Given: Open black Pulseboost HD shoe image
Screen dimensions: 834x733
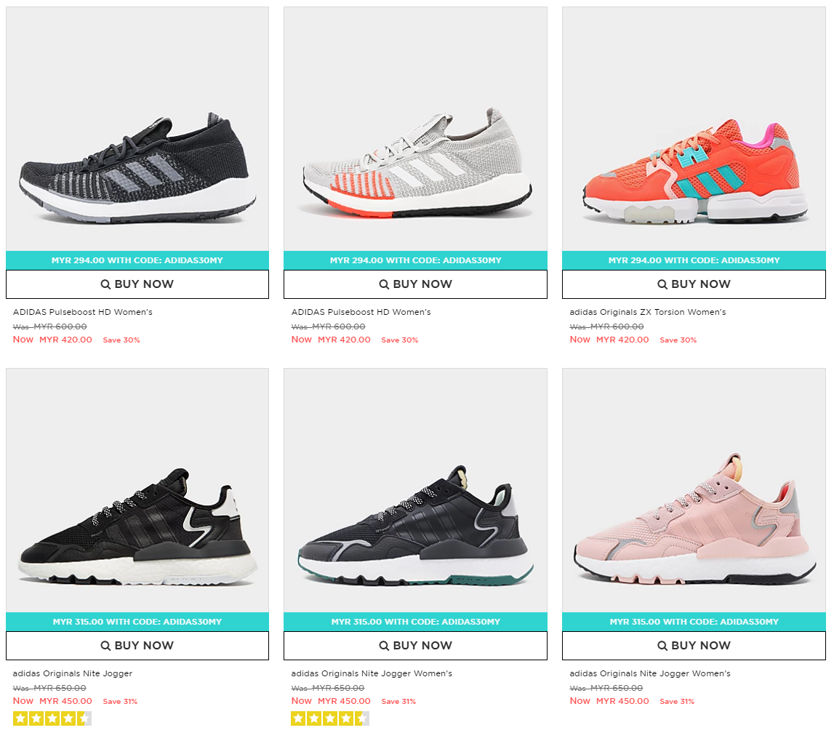Looking at the screenshot, I should coord(137,129).
